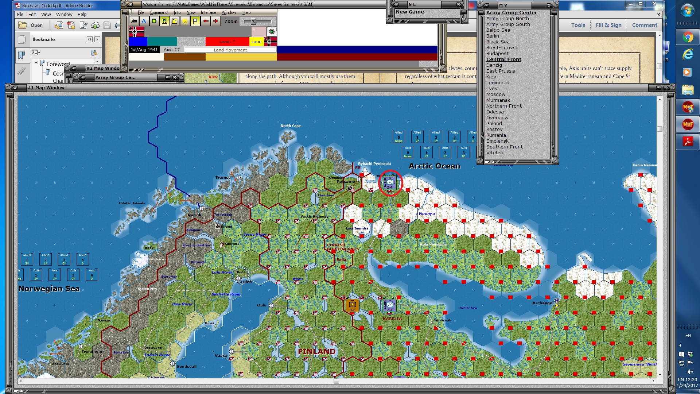Click the Create PDF icon in Adobe Reader
This screenshot has width=700, height=394.
point(71,25)
